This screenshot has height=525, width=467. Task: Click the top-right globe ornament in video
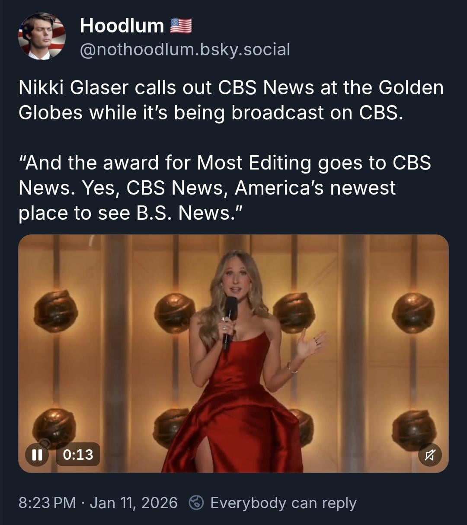413,312
